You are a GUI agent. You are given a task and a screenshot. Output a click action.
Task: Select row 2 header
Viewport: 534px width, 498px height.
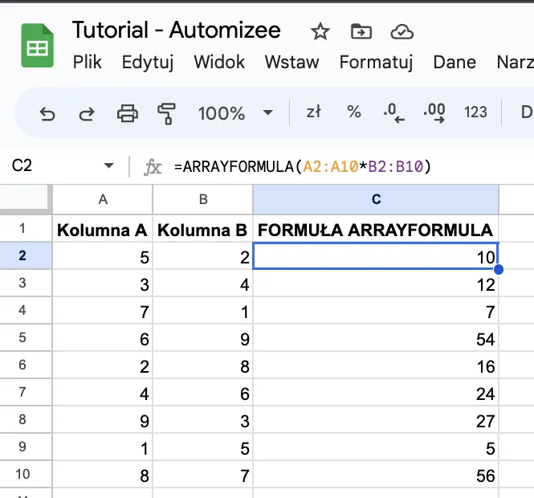tap(26, 255)
